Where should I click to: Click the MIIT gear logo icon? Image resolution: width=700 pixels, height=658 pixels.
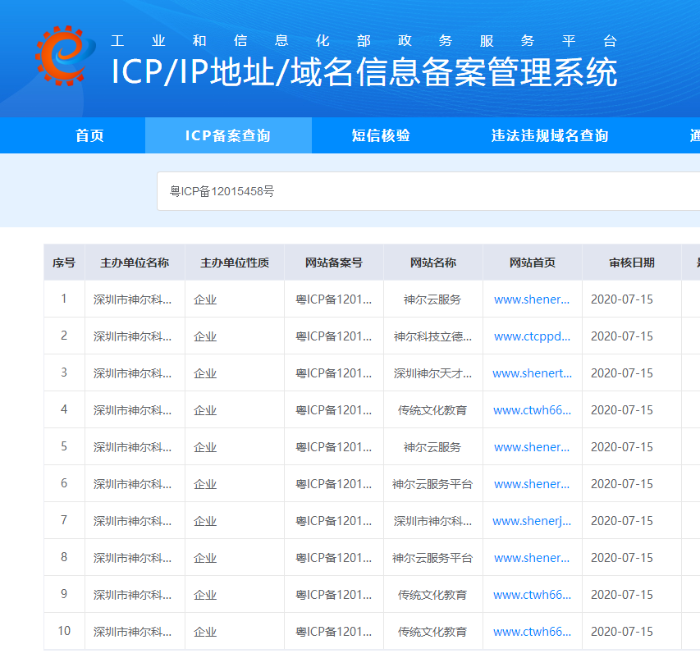(65, 56)
